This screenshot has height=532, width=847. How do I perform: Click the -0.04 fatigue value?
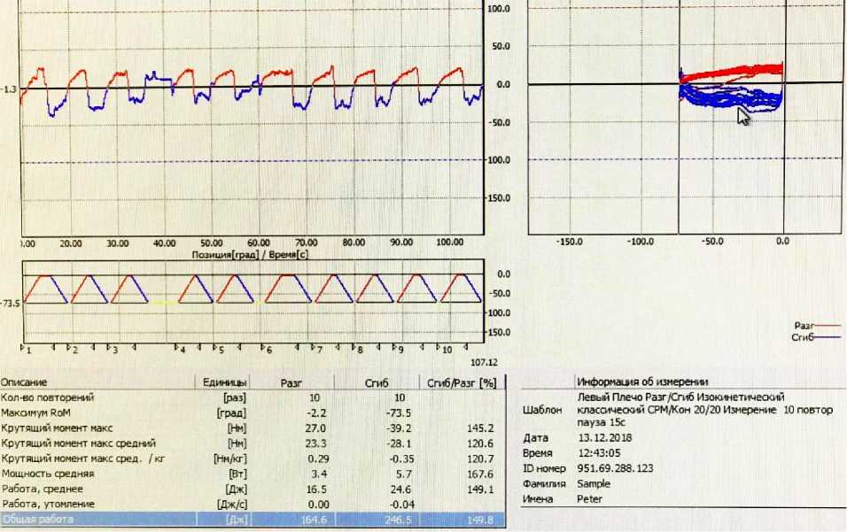coord(402,505)
